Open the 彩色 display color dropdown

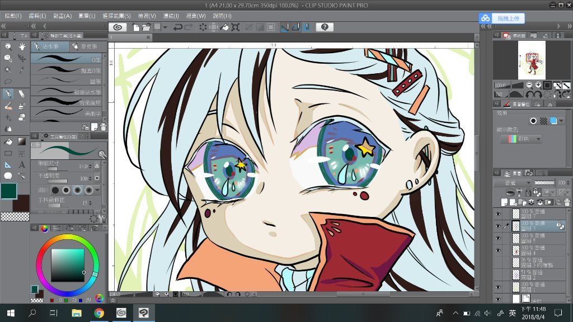click(521, 139)
